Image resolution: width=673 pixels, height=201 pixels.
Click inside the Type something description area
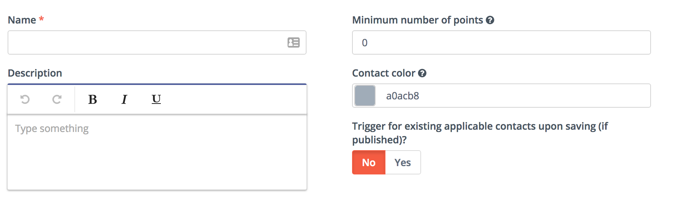(157, 152)
